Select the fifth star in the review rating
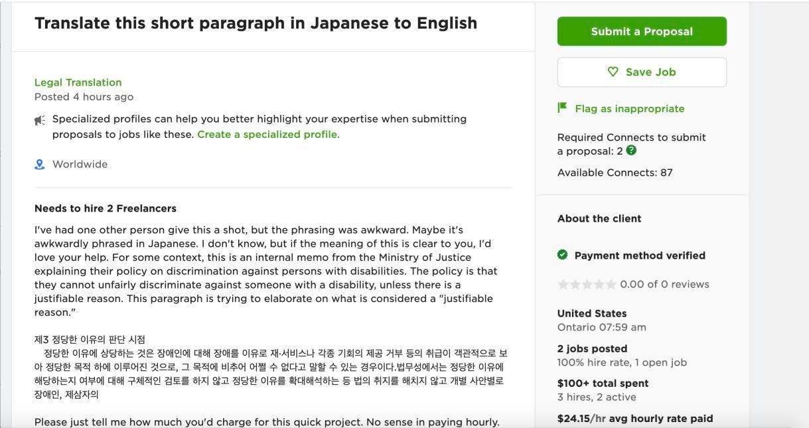This screenshot has width=809, height=428. click(x=611, y=283)
